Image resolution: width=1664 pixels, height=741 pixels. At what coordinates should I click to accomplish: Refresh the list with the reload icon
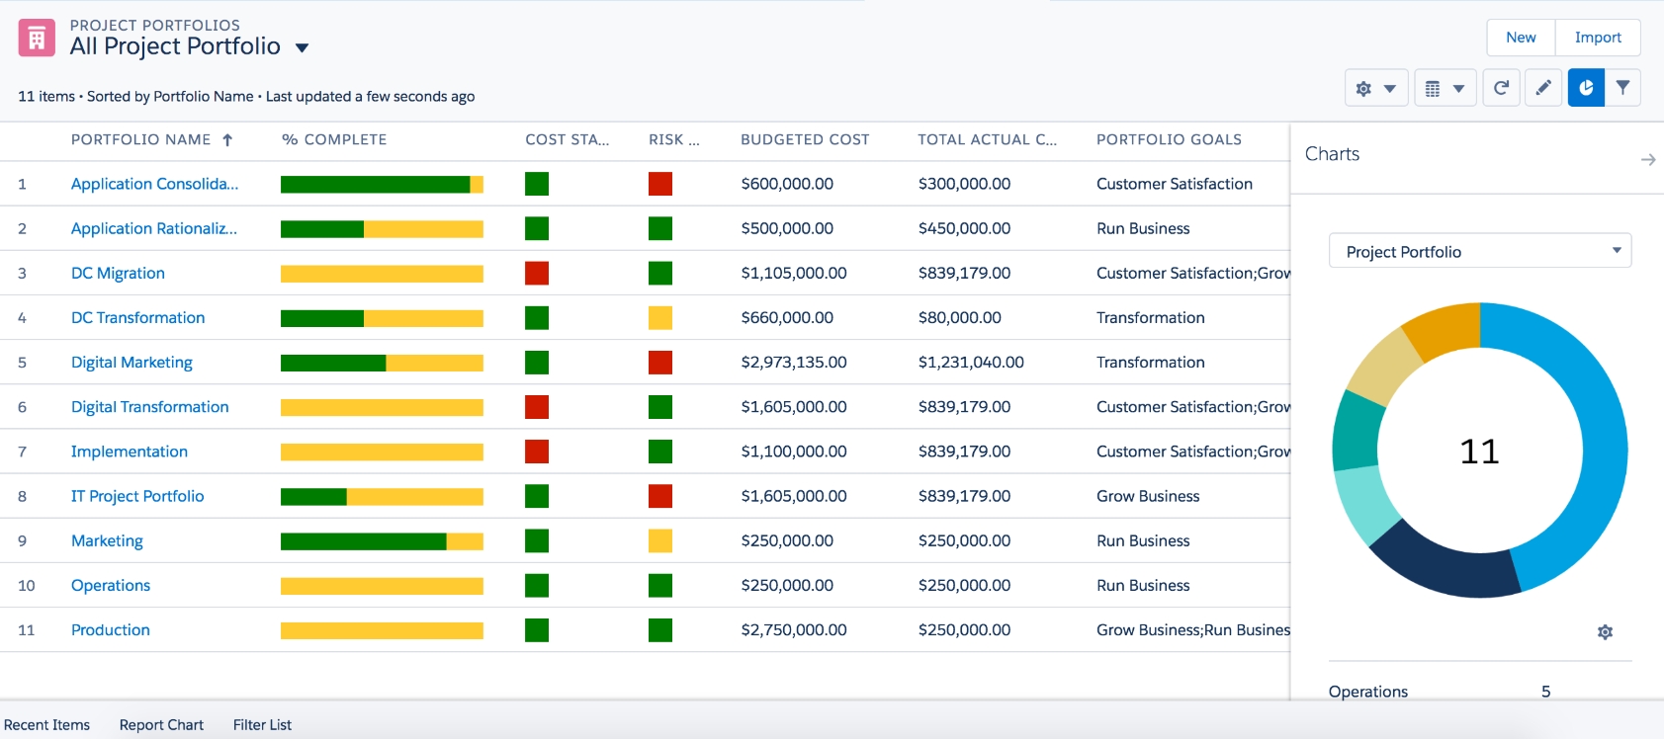[1501, 88]
